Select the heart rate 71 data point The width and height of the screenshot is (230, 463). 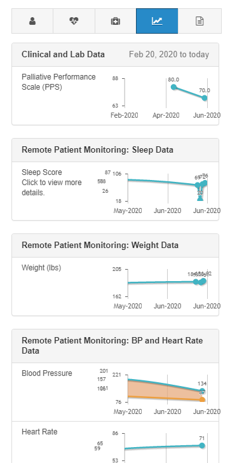pos(202,445)
